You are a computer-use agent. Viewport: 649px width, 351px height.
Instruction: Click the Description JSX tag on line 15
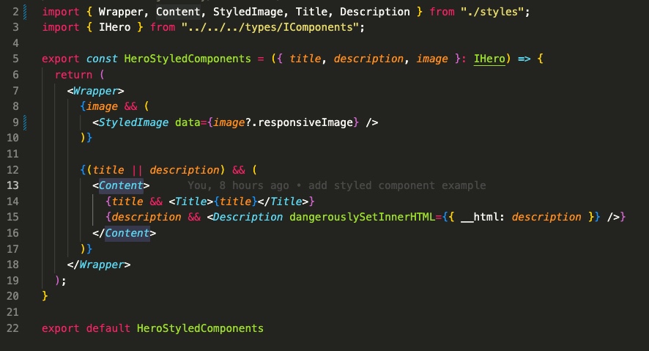click(x=248, y=217)
